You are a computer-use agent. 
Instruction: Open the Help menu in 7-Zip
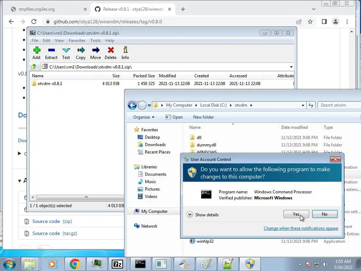coord(110,41)
